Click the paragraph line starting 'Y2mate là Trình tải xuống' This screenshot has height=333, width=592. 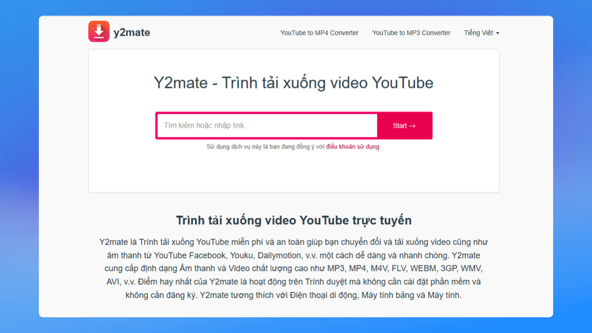tap(294, 242)
